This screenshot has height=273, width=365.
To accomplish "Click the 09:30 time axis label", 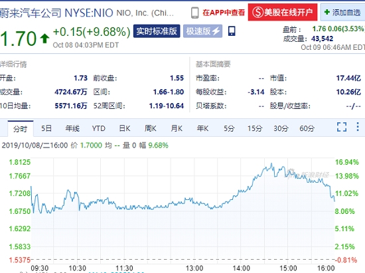I will tap(40, 268).
